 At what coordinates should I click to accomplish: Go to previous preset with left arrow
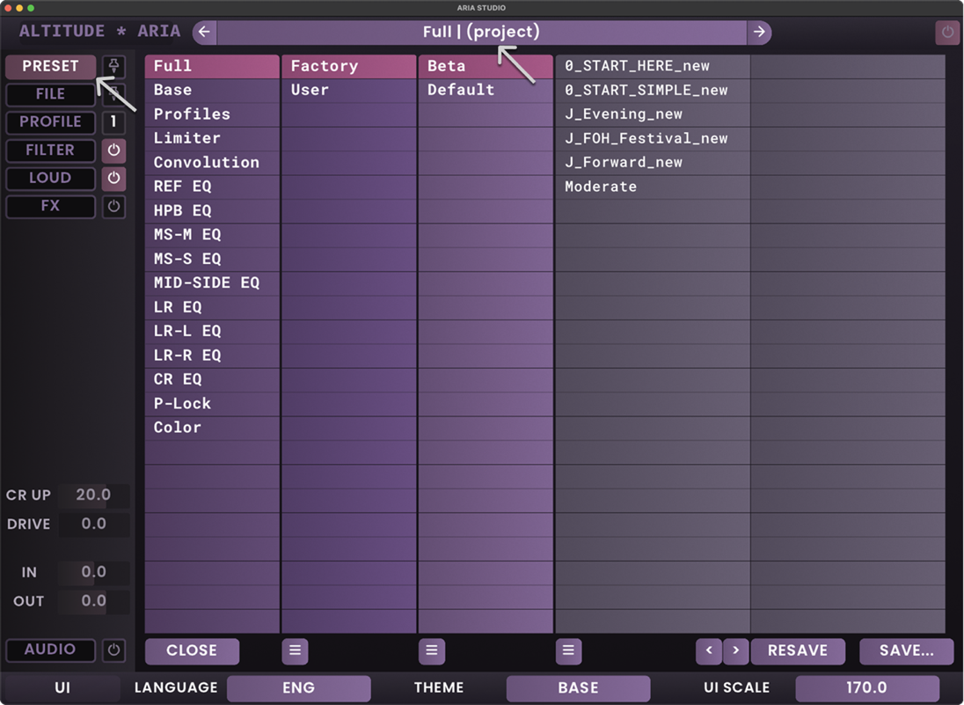[204, 33]
